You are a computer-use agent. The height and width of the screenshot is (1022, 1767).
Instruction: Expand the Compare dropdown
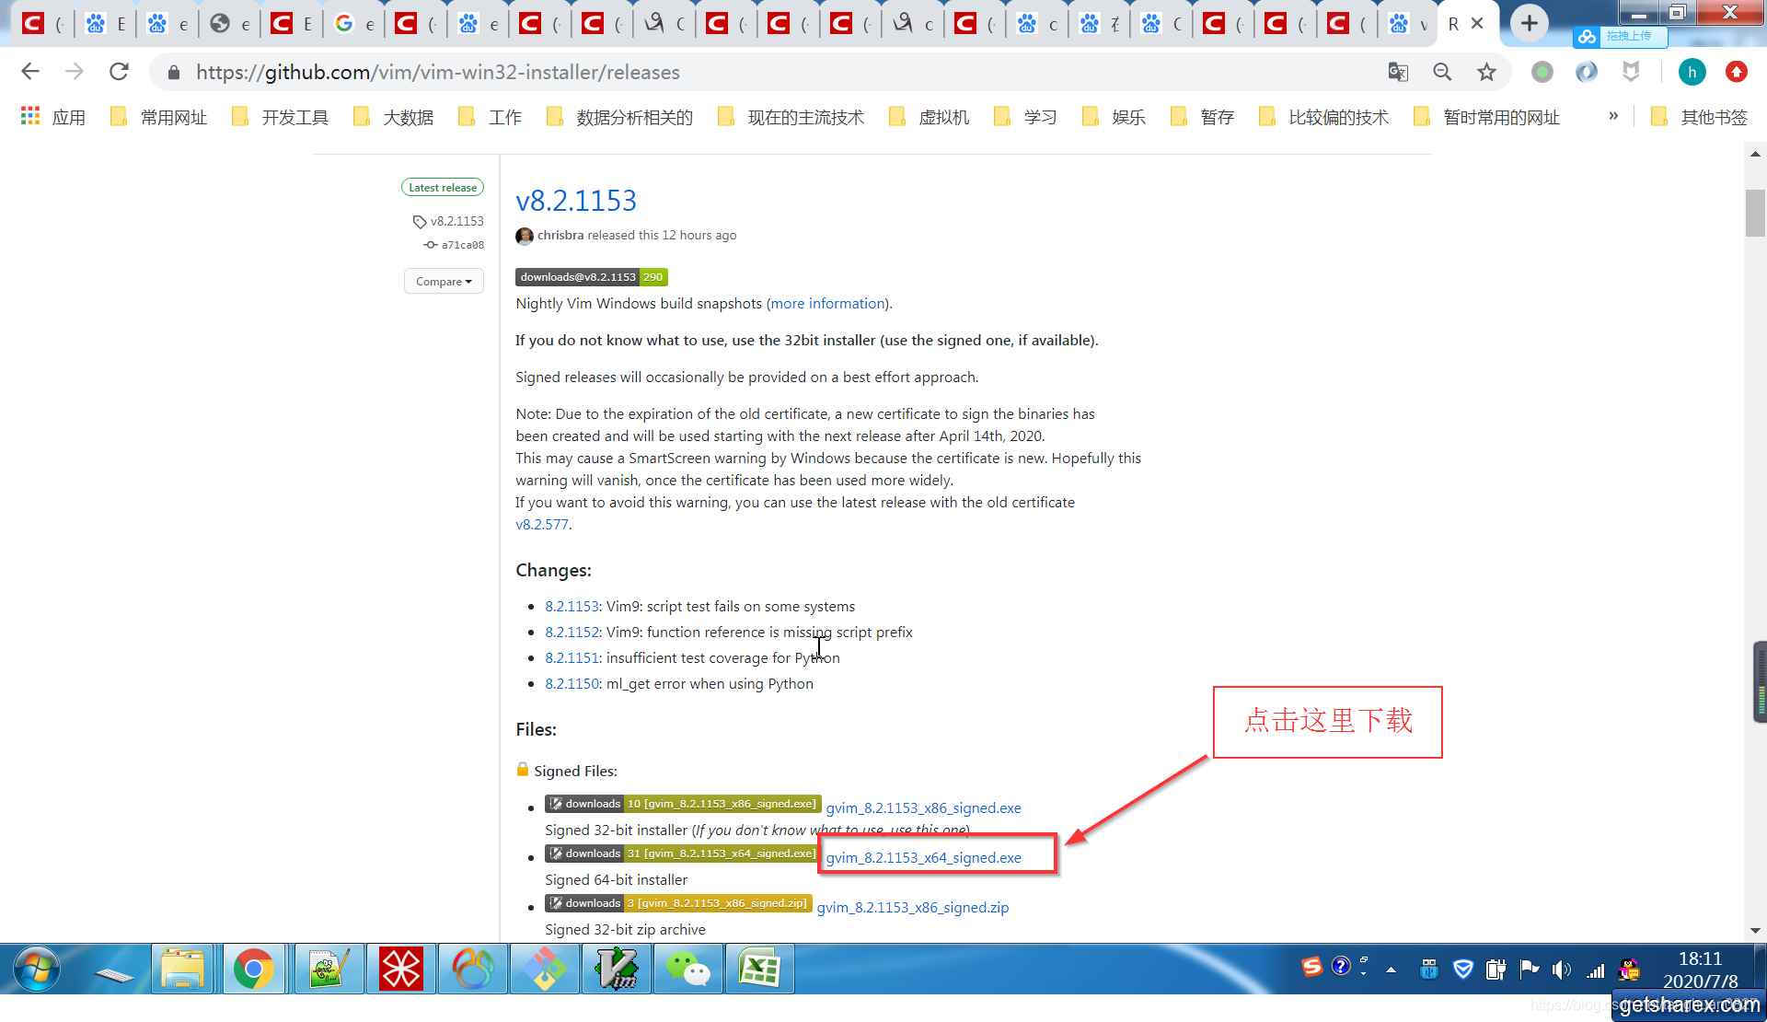point(443,282)
